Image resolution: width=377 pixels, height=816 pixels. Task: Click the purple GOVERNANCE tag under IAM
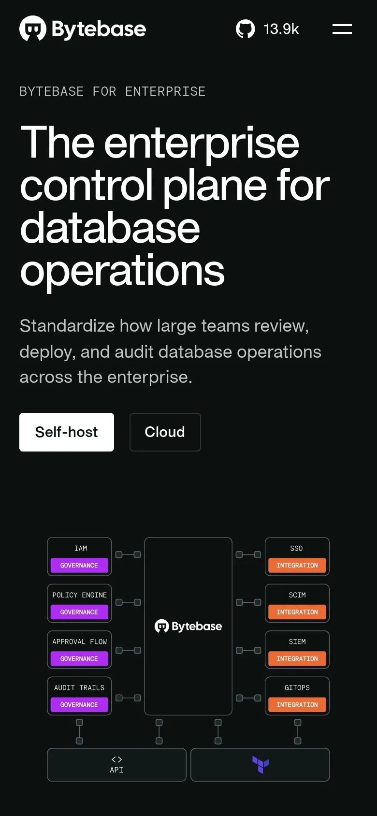(x=79, y=565)
